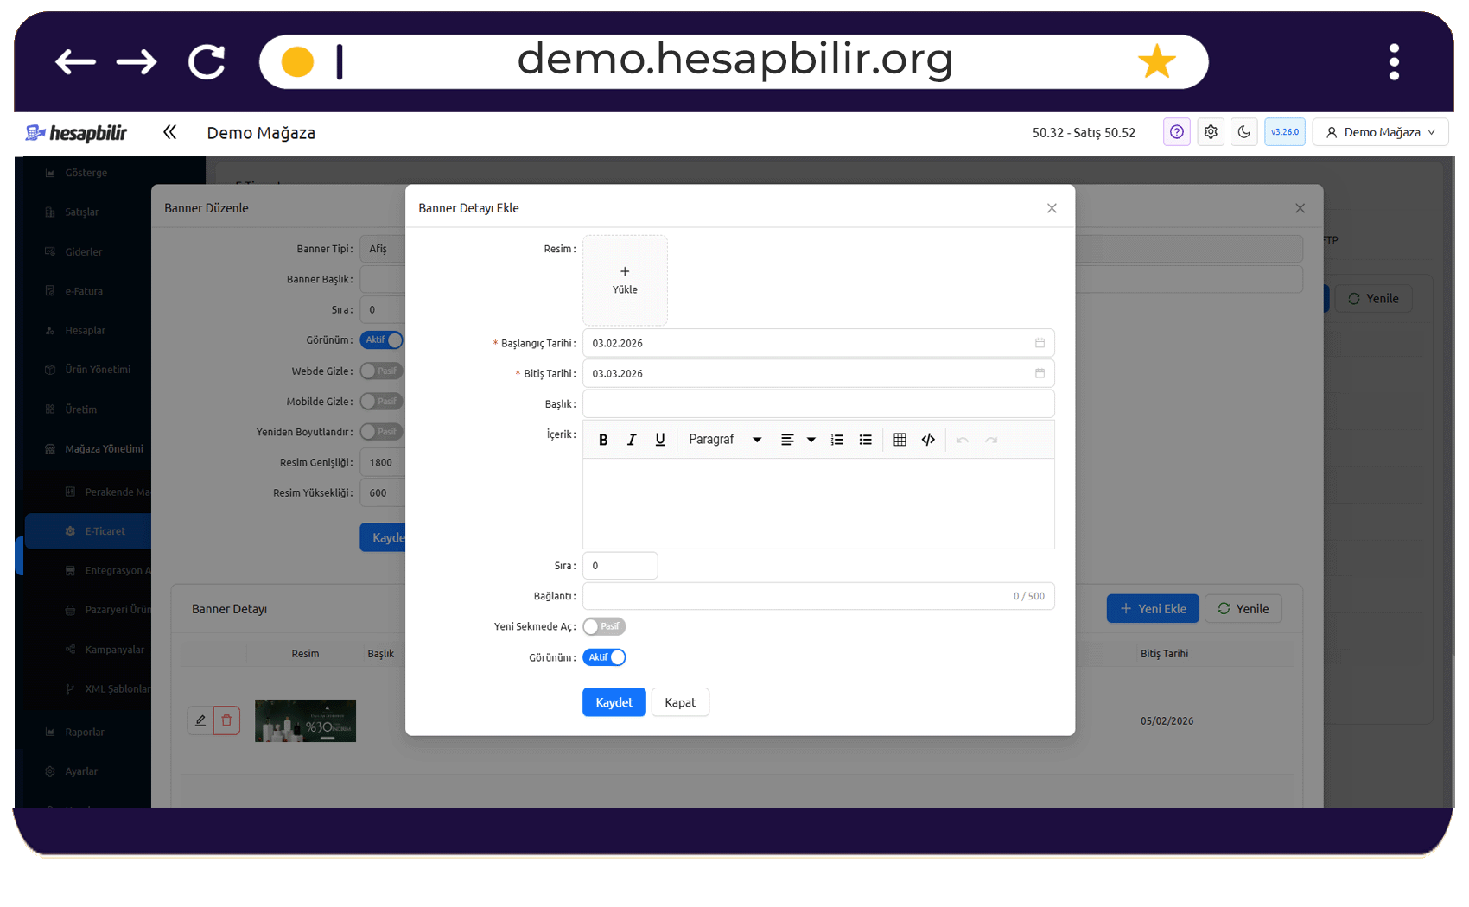Image resolution: width=1469 pixels, height=907 pixels.
Task: Enable Yeni Sekmede Aç toggle
Action: [604, 626]
